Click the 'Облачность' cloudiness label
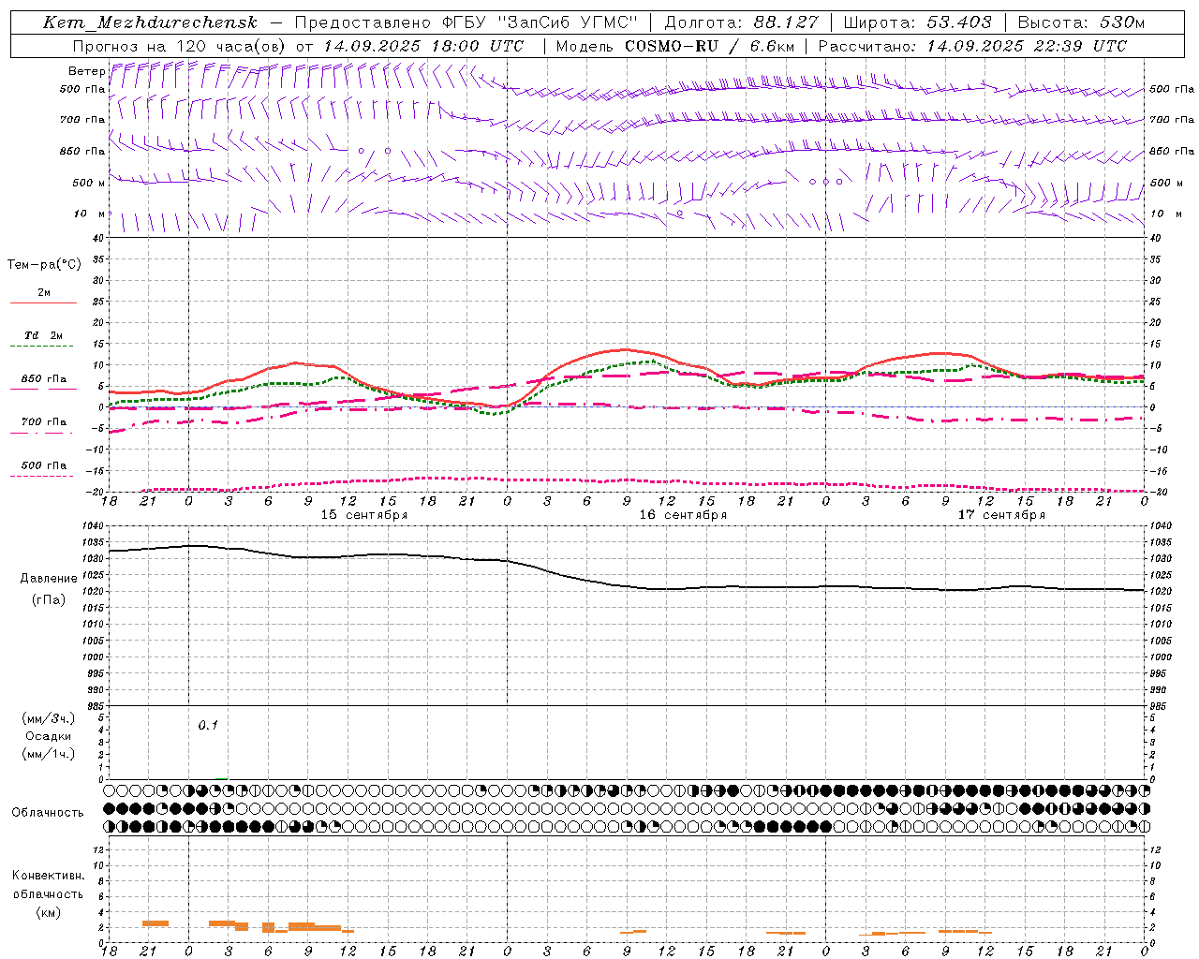 click(48, 813)
